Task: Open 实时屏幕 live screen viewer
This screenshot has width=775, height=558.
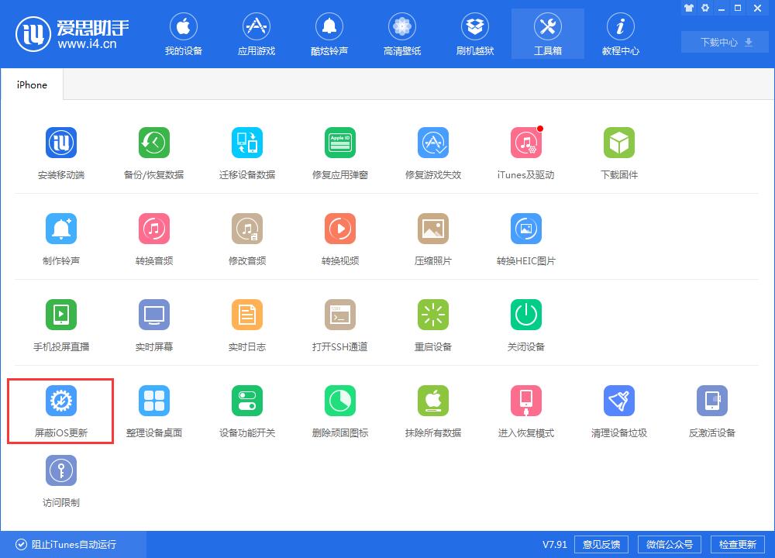Action: (x=154, y=323)
